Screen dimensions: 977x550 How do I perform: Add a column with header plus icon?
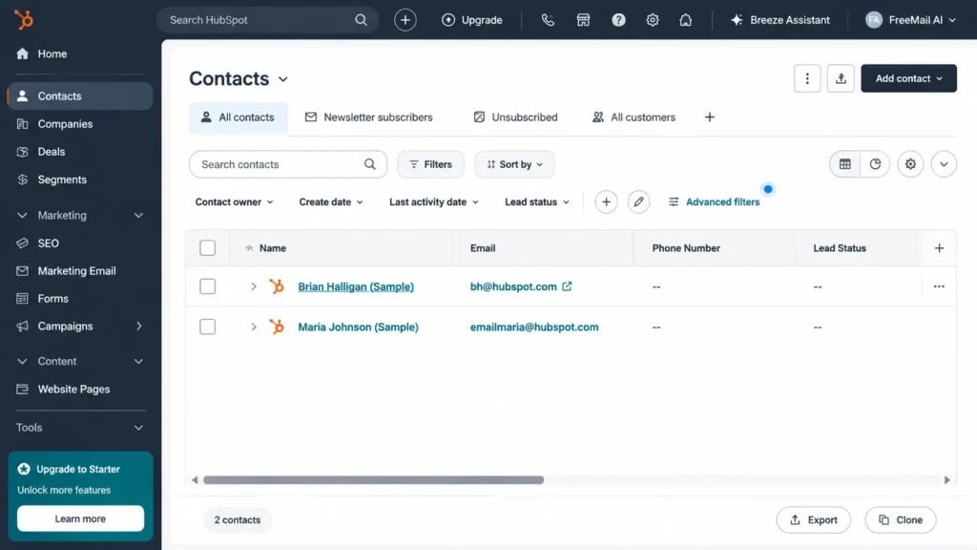(939, 248)
